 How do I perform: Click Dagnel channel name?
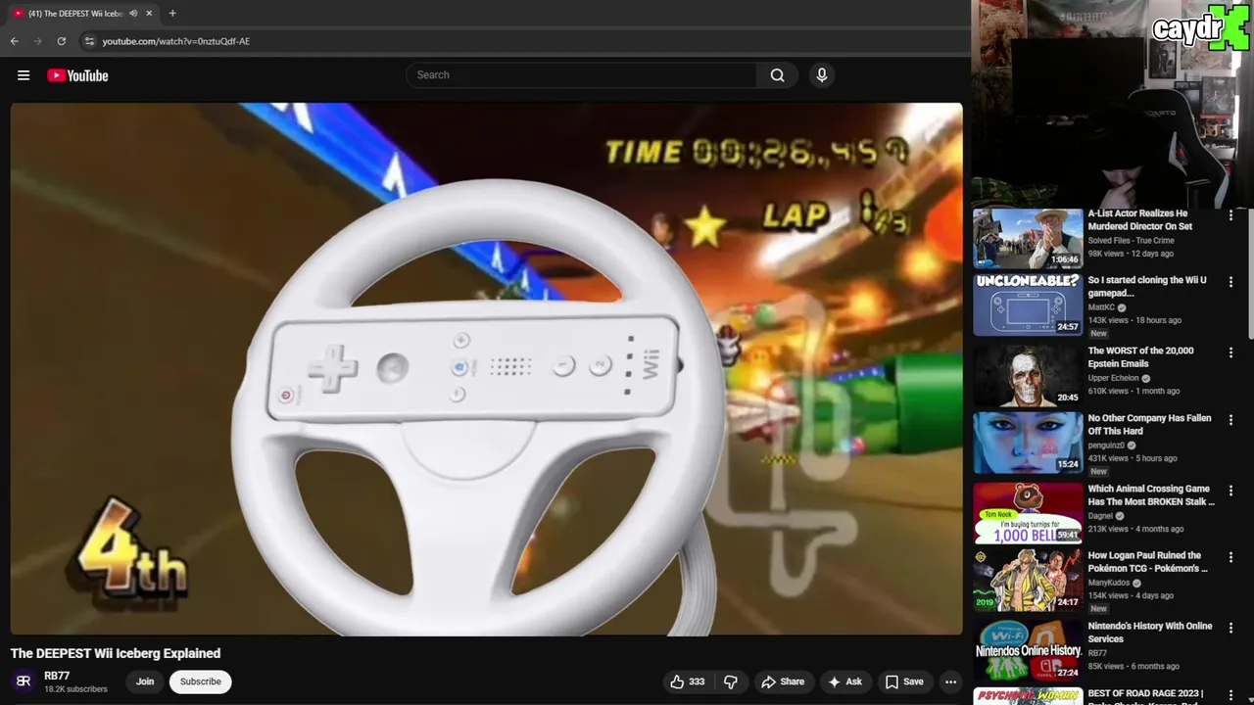[1100, 516]
